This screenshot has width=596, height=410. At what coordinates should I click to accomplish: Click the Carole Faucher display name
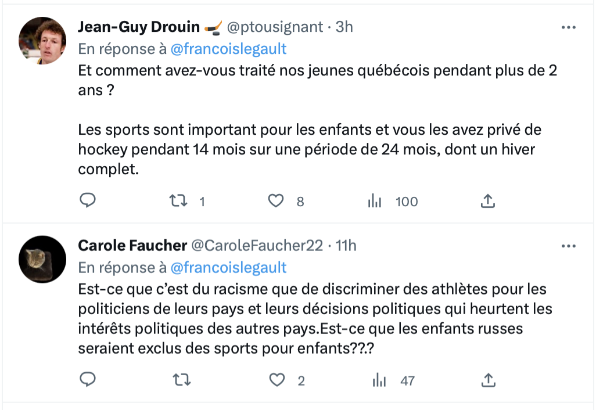(x=132, y=246)
